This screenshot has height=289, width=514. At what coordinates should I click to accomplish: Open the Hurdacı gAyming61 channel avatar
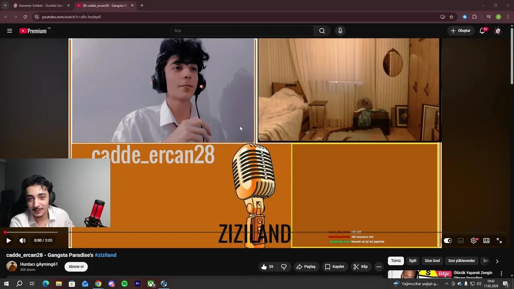(12, 266)
